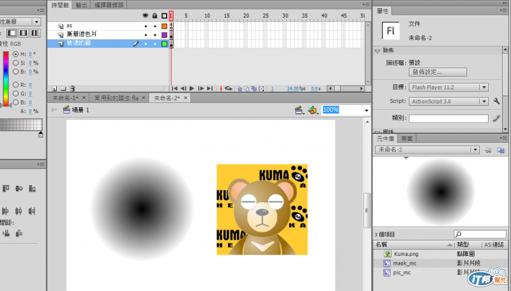Click the show-all-layers eye header icon
The image size is (511, 291).
tap(146, 15)
